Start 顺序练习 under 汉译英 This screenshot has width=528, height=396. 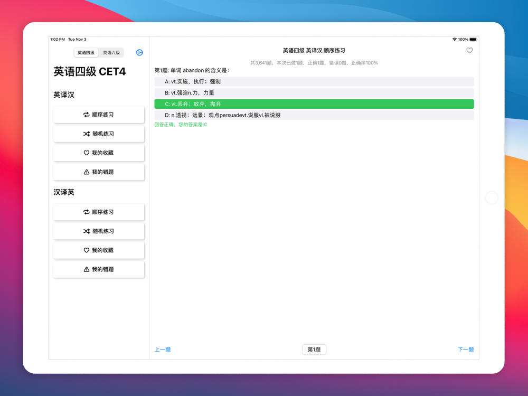[x=99, y=212]
